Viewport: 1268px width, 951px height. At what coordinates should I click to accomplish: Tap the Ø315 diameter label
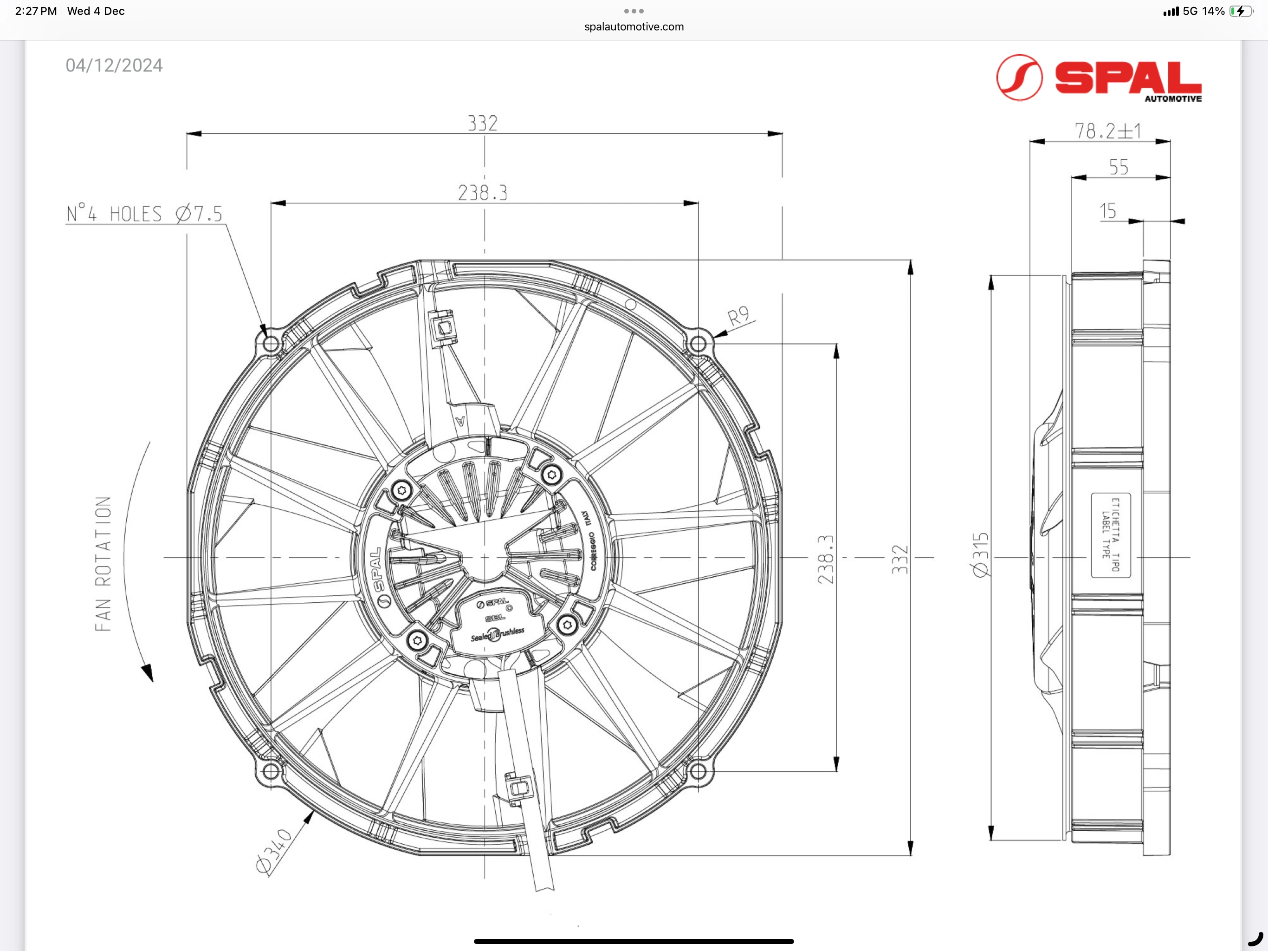point(980,554)
